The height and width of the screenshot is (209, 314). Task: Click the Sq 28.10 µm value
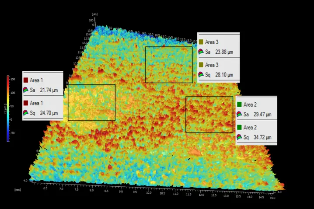(x=224, y=74)
